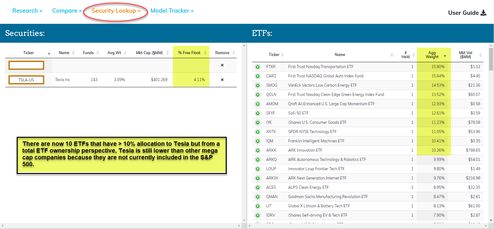Click the ETFs panel scroll down arrow

(491, 220)
